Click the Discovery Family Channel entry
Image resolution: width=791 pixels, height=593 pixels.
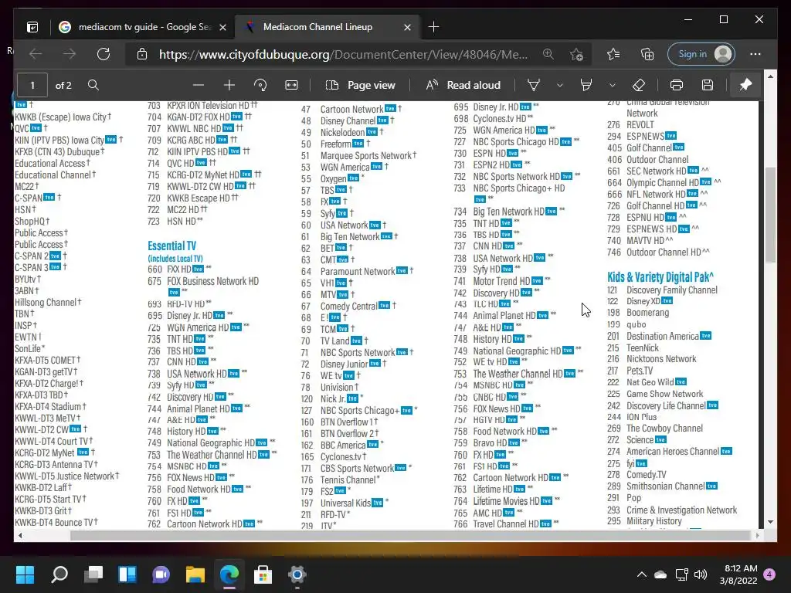[662, 290]
